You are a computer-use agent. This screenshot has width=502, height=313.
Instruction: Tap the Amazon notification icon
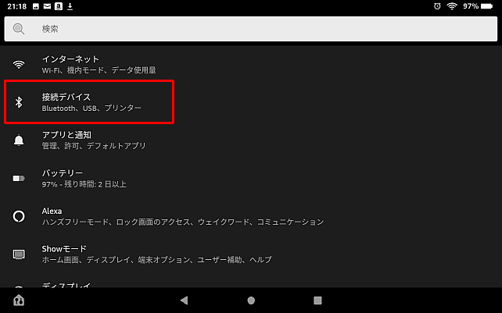[59, 6]
